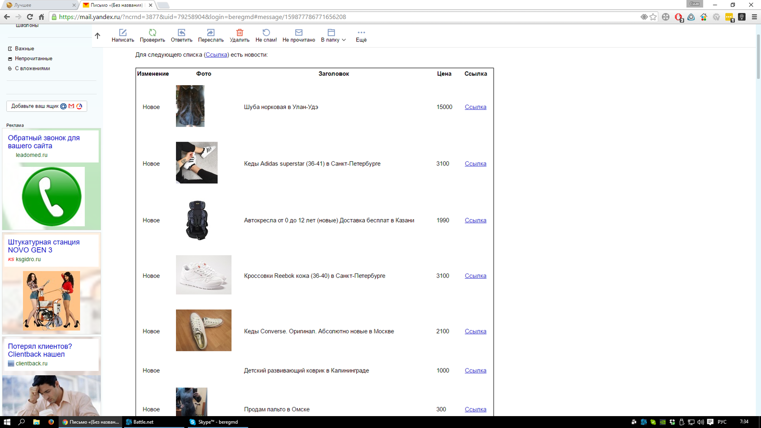Screen dimensions: 761x428
Task: Forward the message with Переслать
Action: click(x=211, y=32)
